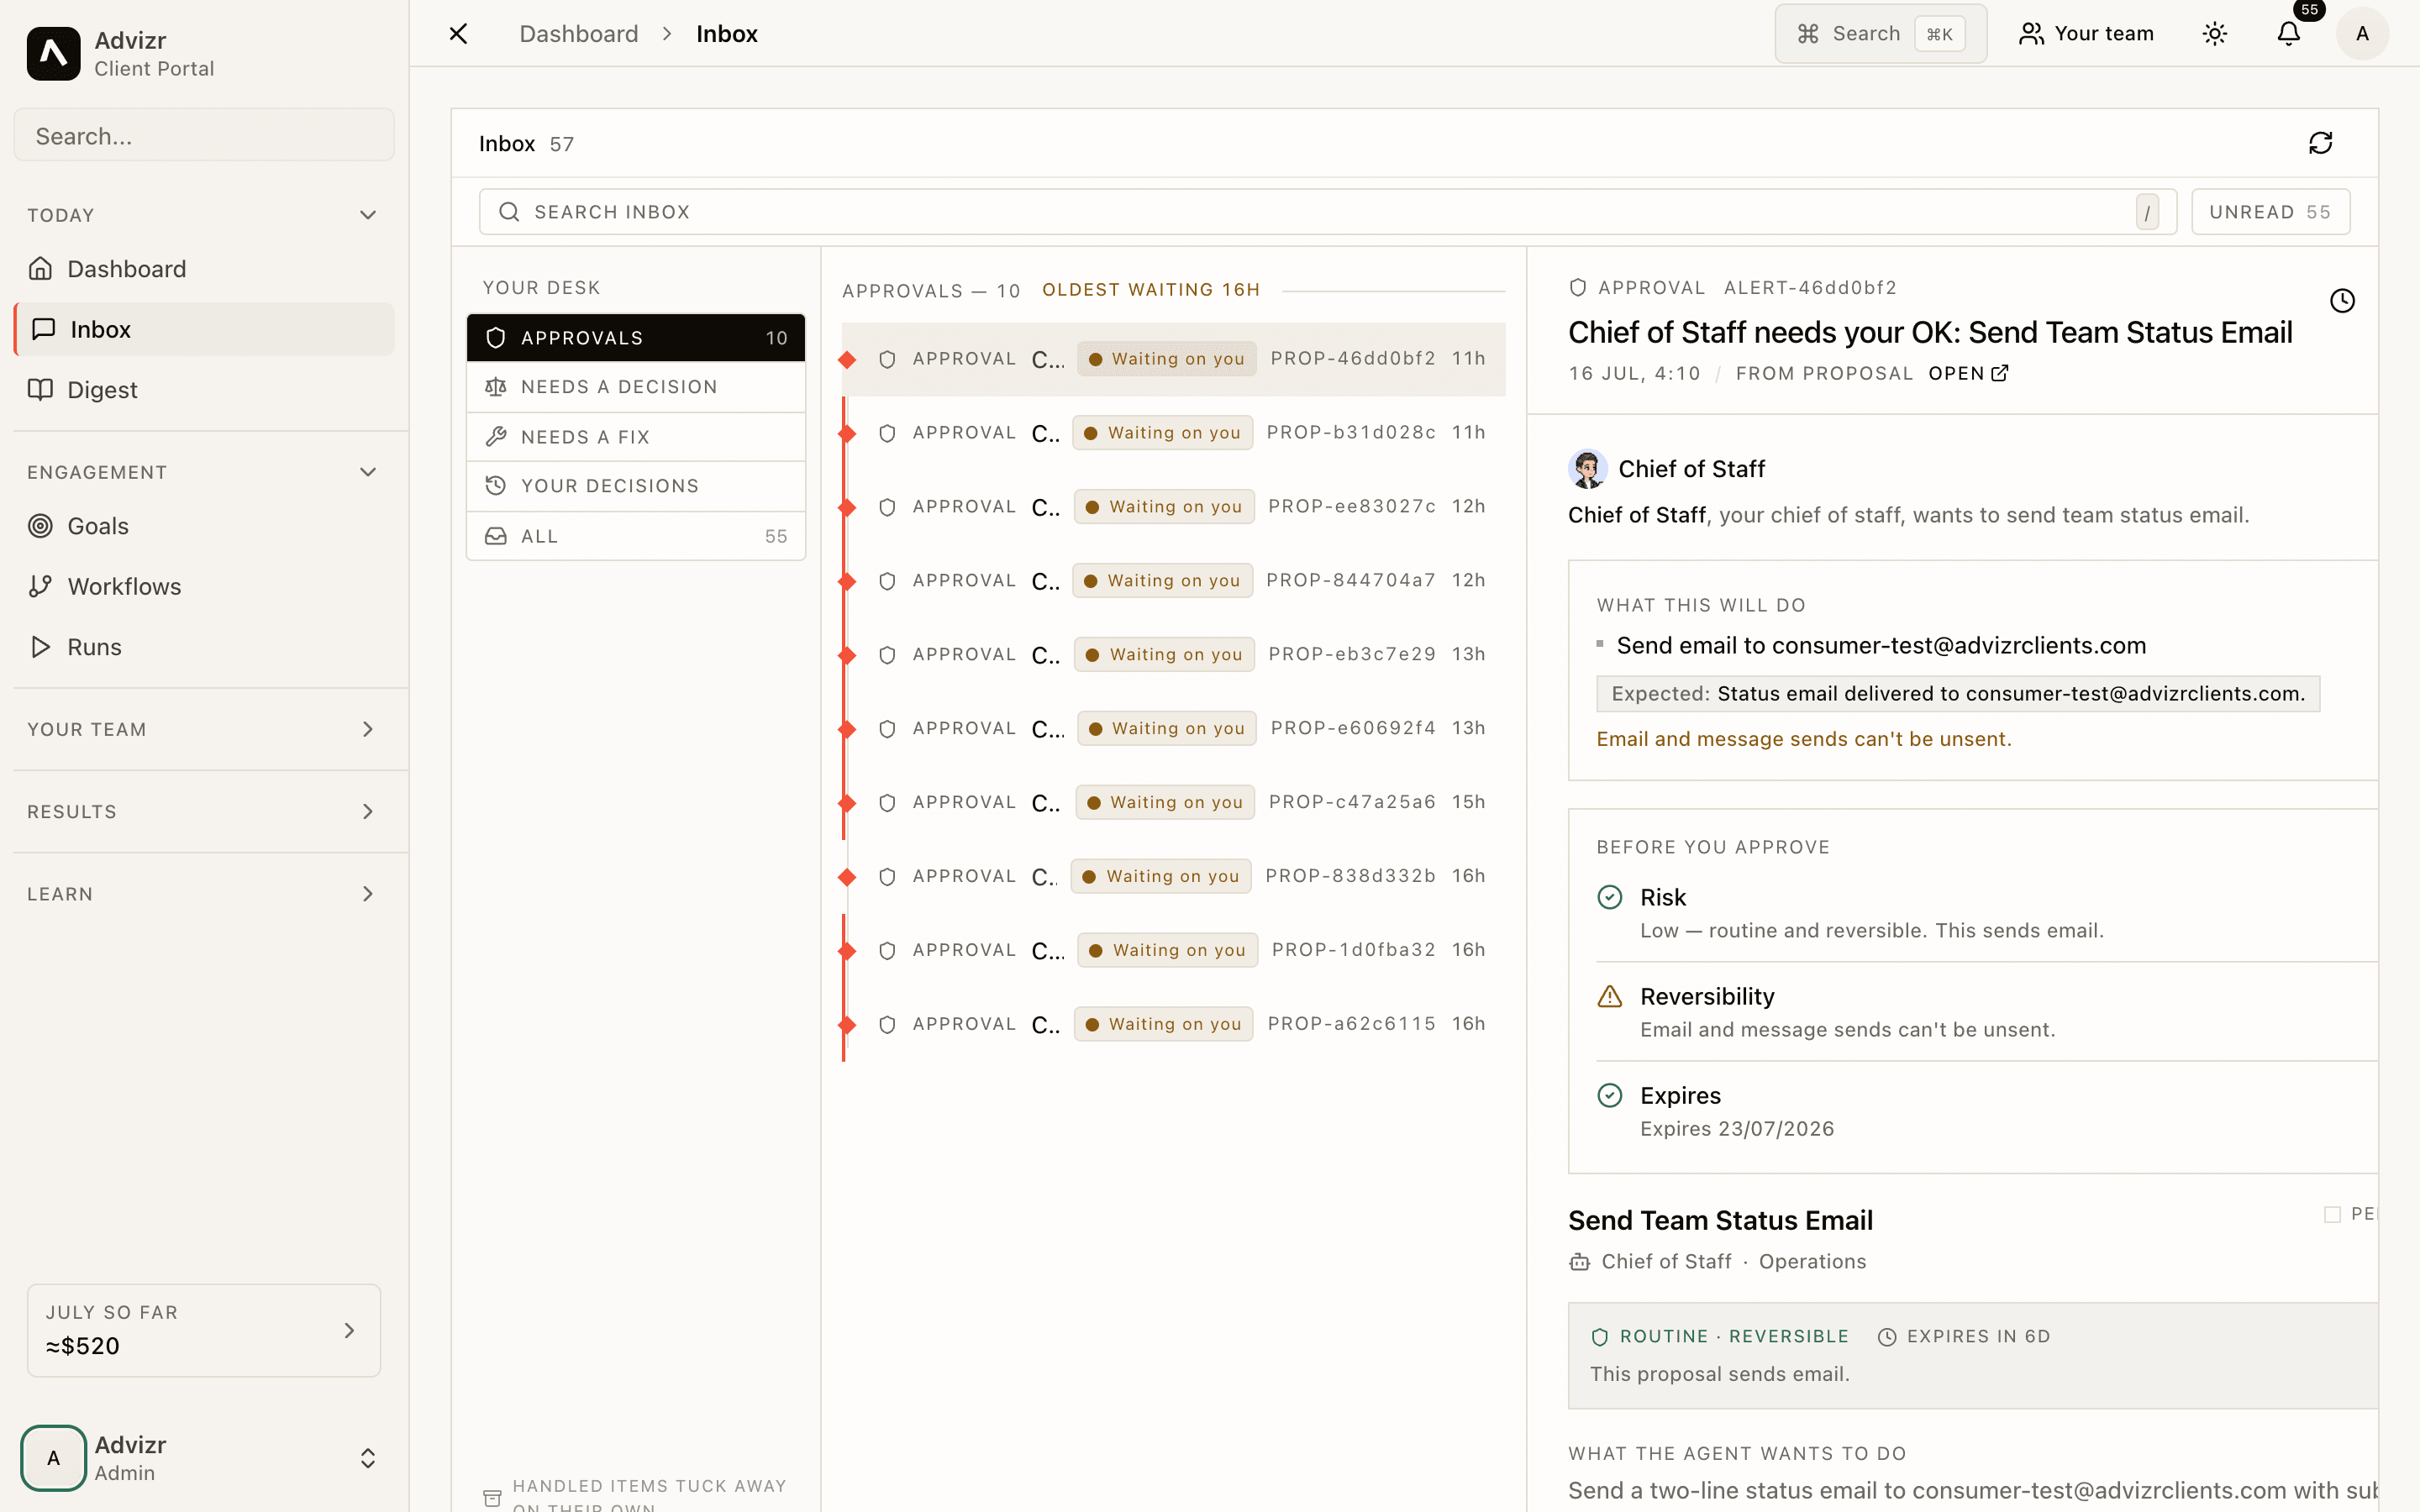This screenshot has width=2420, height=1512.
Task: Open approval row PROP-844704a7
Action: 1173,581
